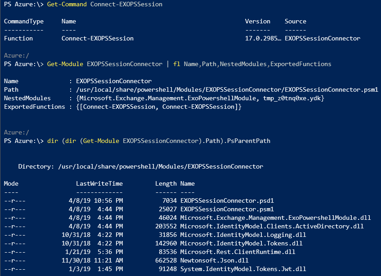Image resolution: width=381 pixels, height=276 pixels.
Task: Click the Get-Command text in the first prompt
Action: 67,4
